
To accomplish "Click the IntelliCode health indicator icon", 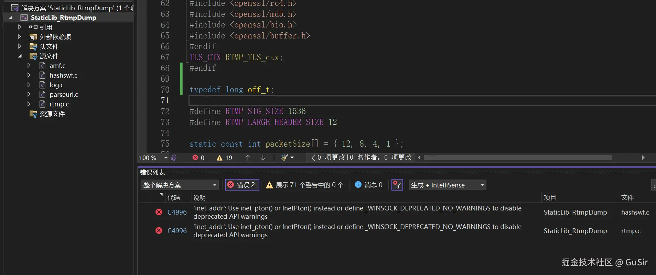I will [x=174, y=158].
